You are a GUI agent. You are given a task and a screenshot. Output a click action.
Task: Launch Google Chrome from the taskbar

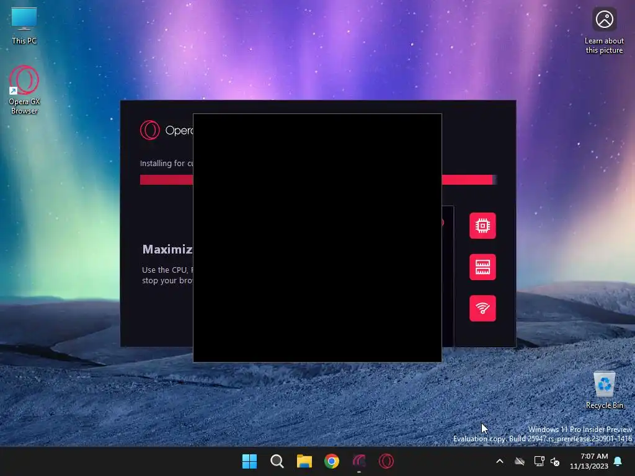[332, 461]
